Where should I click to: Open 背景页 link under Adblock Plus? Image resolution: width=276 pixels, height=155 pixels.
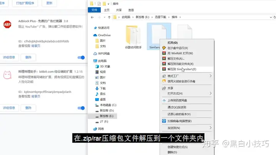(x=36, y=46)
